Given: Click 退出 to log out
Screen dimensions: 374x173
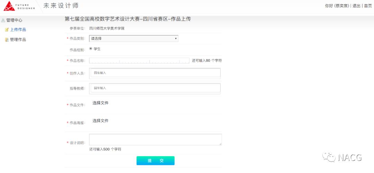Looking at the screenshot, I should coord(356,6).
